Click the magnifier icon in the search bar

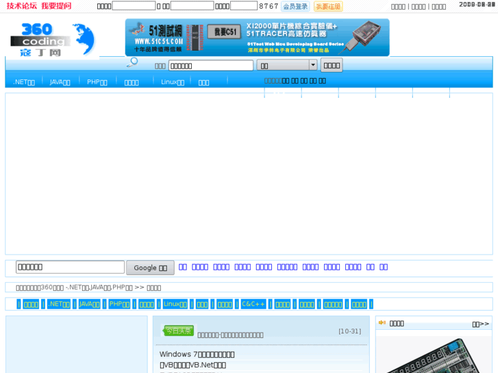point(132,62)
